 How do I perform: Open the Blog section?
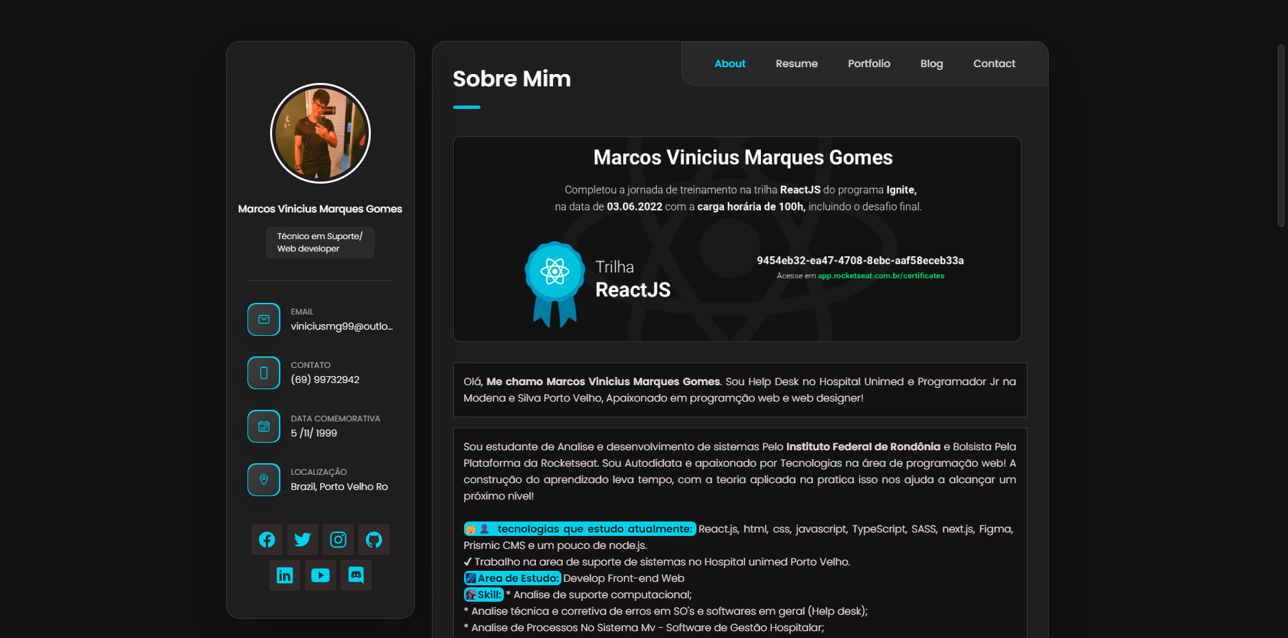pyautogui.click(x=931, y=63)
